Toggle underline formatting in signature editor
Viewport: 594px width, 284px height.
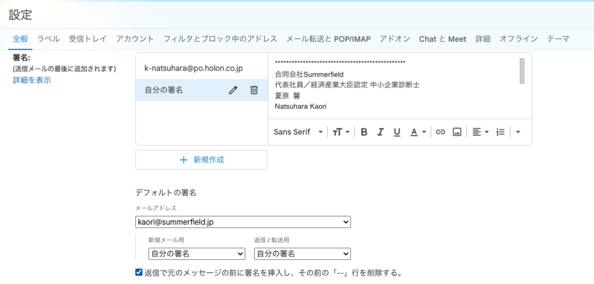pos(397,132)
